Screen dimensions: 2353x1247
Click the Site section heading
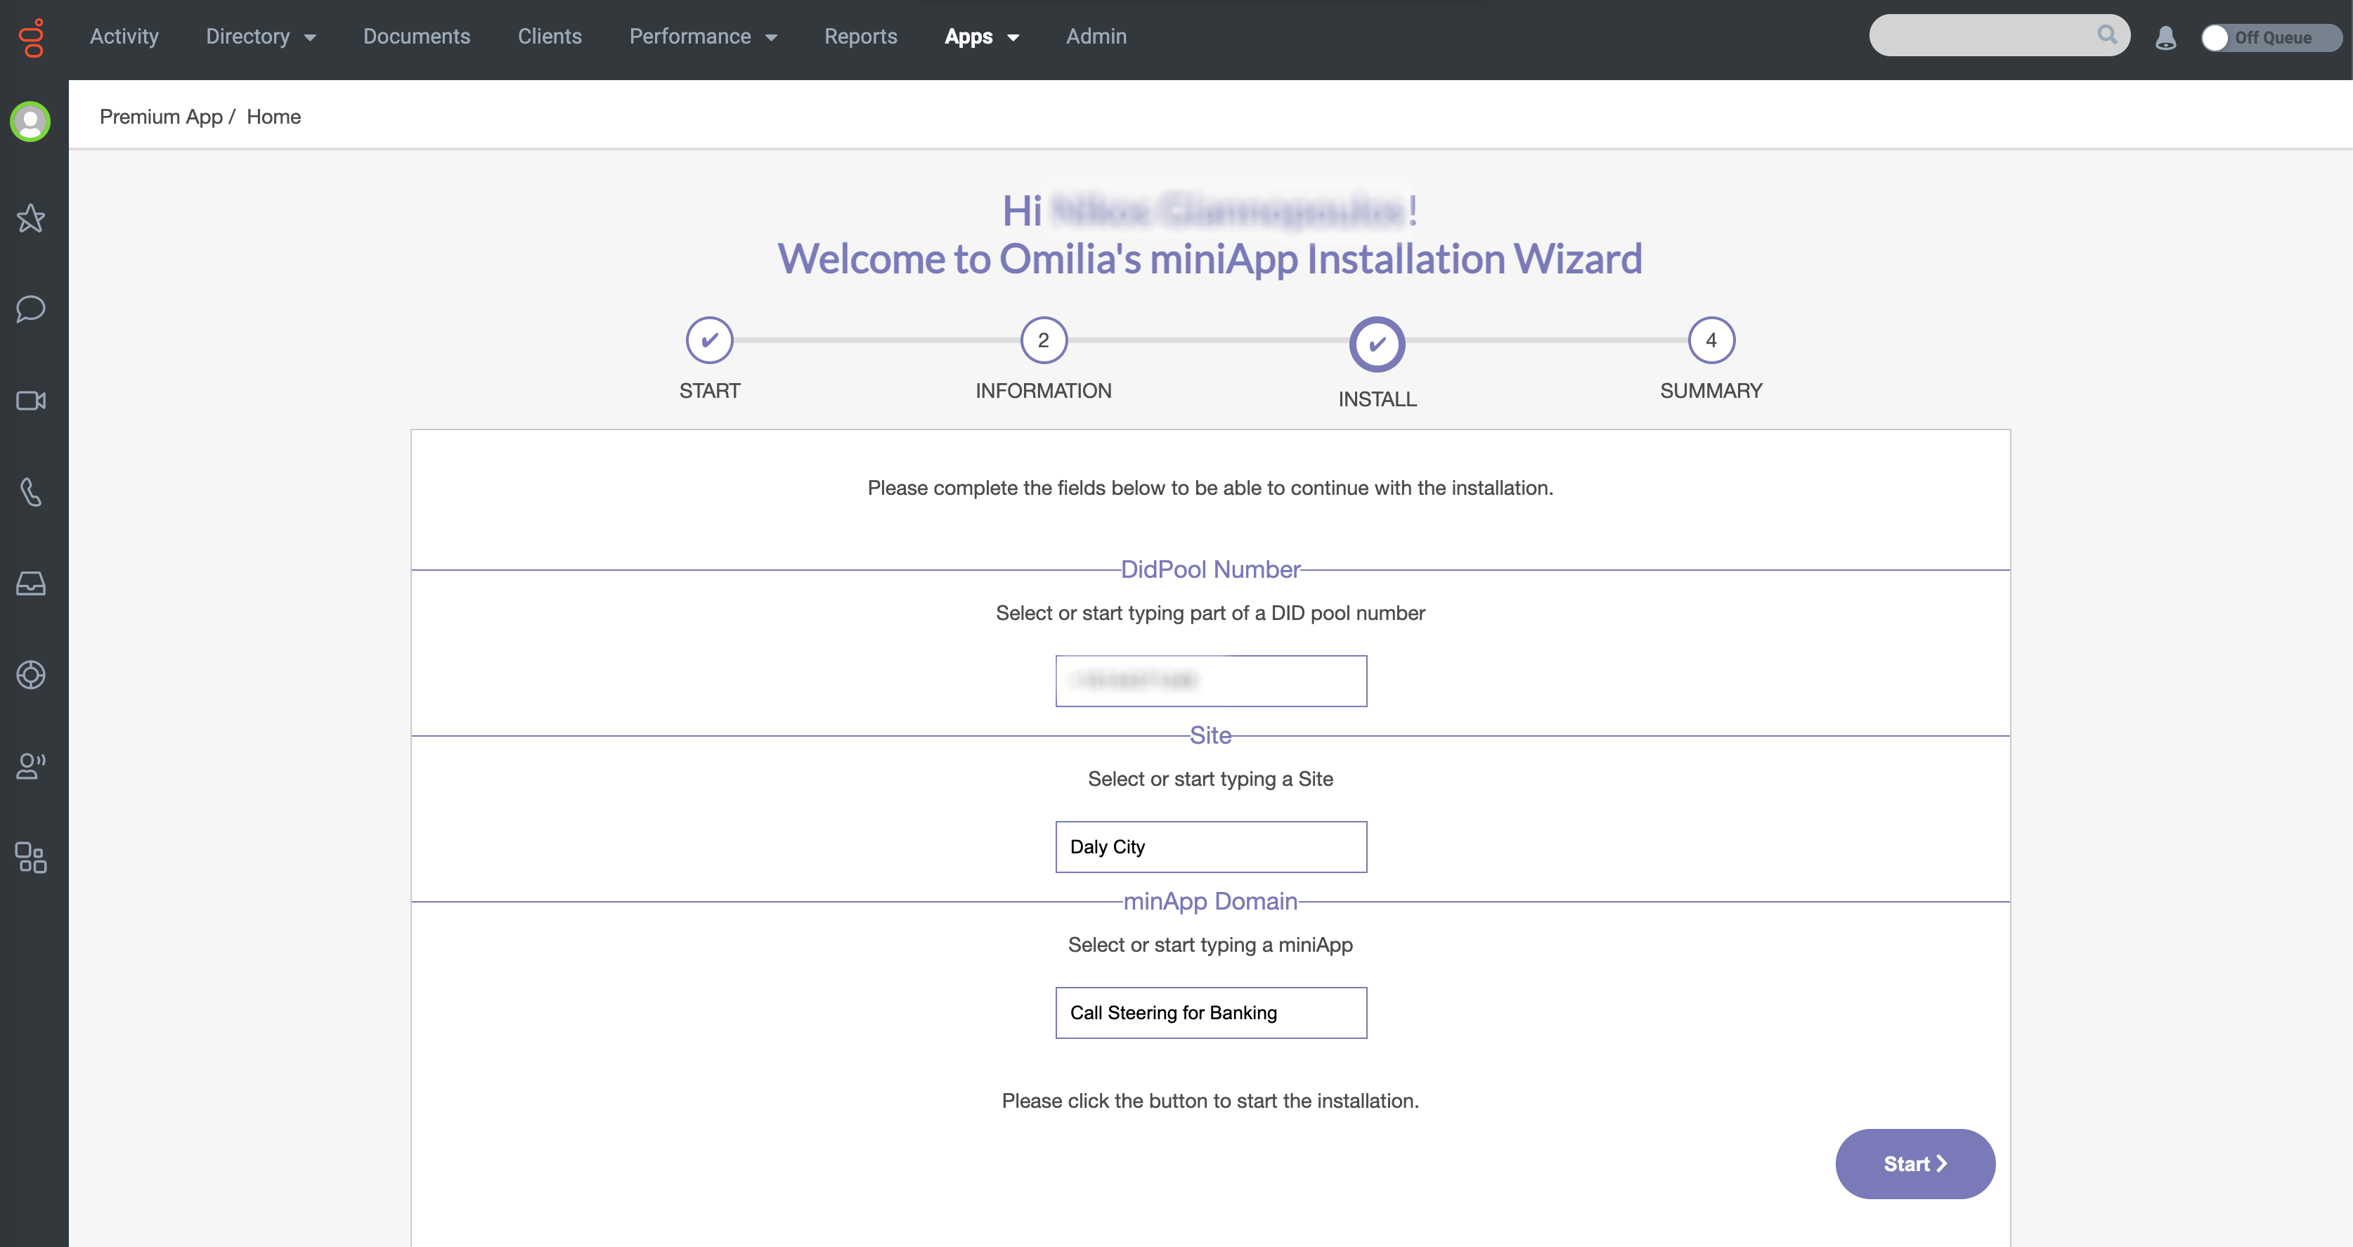click(x=1210, y=735)
